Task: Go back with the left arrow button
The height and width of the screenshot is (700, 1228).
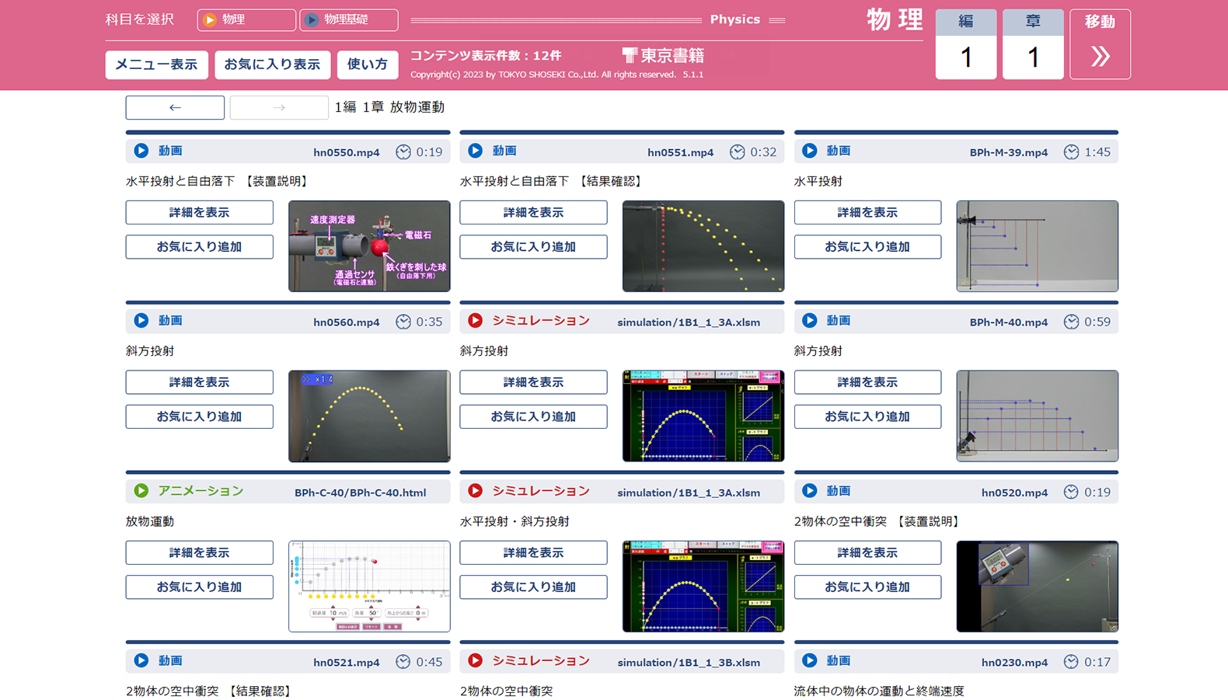Action: tap(175, 107)
